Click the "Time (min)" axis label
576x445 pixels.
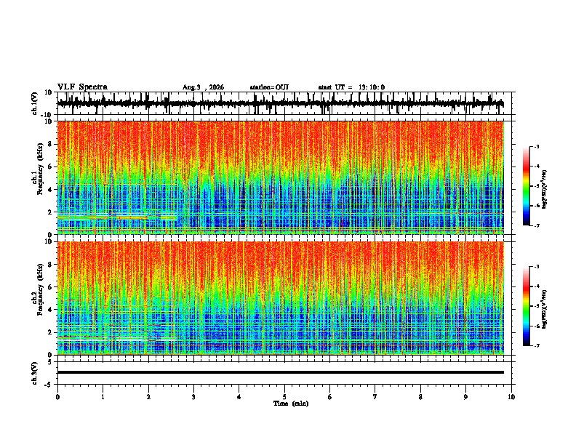point(291,404)
